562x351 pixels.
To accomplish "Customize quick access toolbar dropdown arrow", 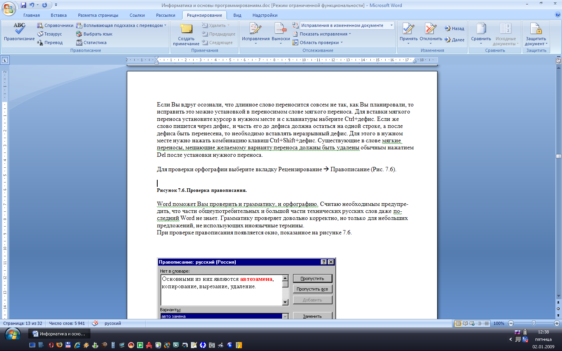I will pos(56,5).
